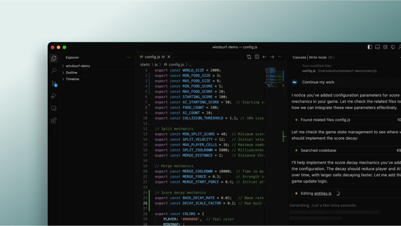The image size is (401, 226).
Task: Navigate back with the left arrow
Action: tap(264, 57)
